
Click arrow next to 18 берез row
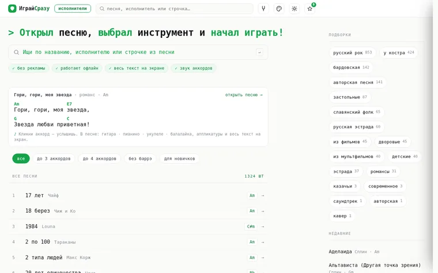263,211
